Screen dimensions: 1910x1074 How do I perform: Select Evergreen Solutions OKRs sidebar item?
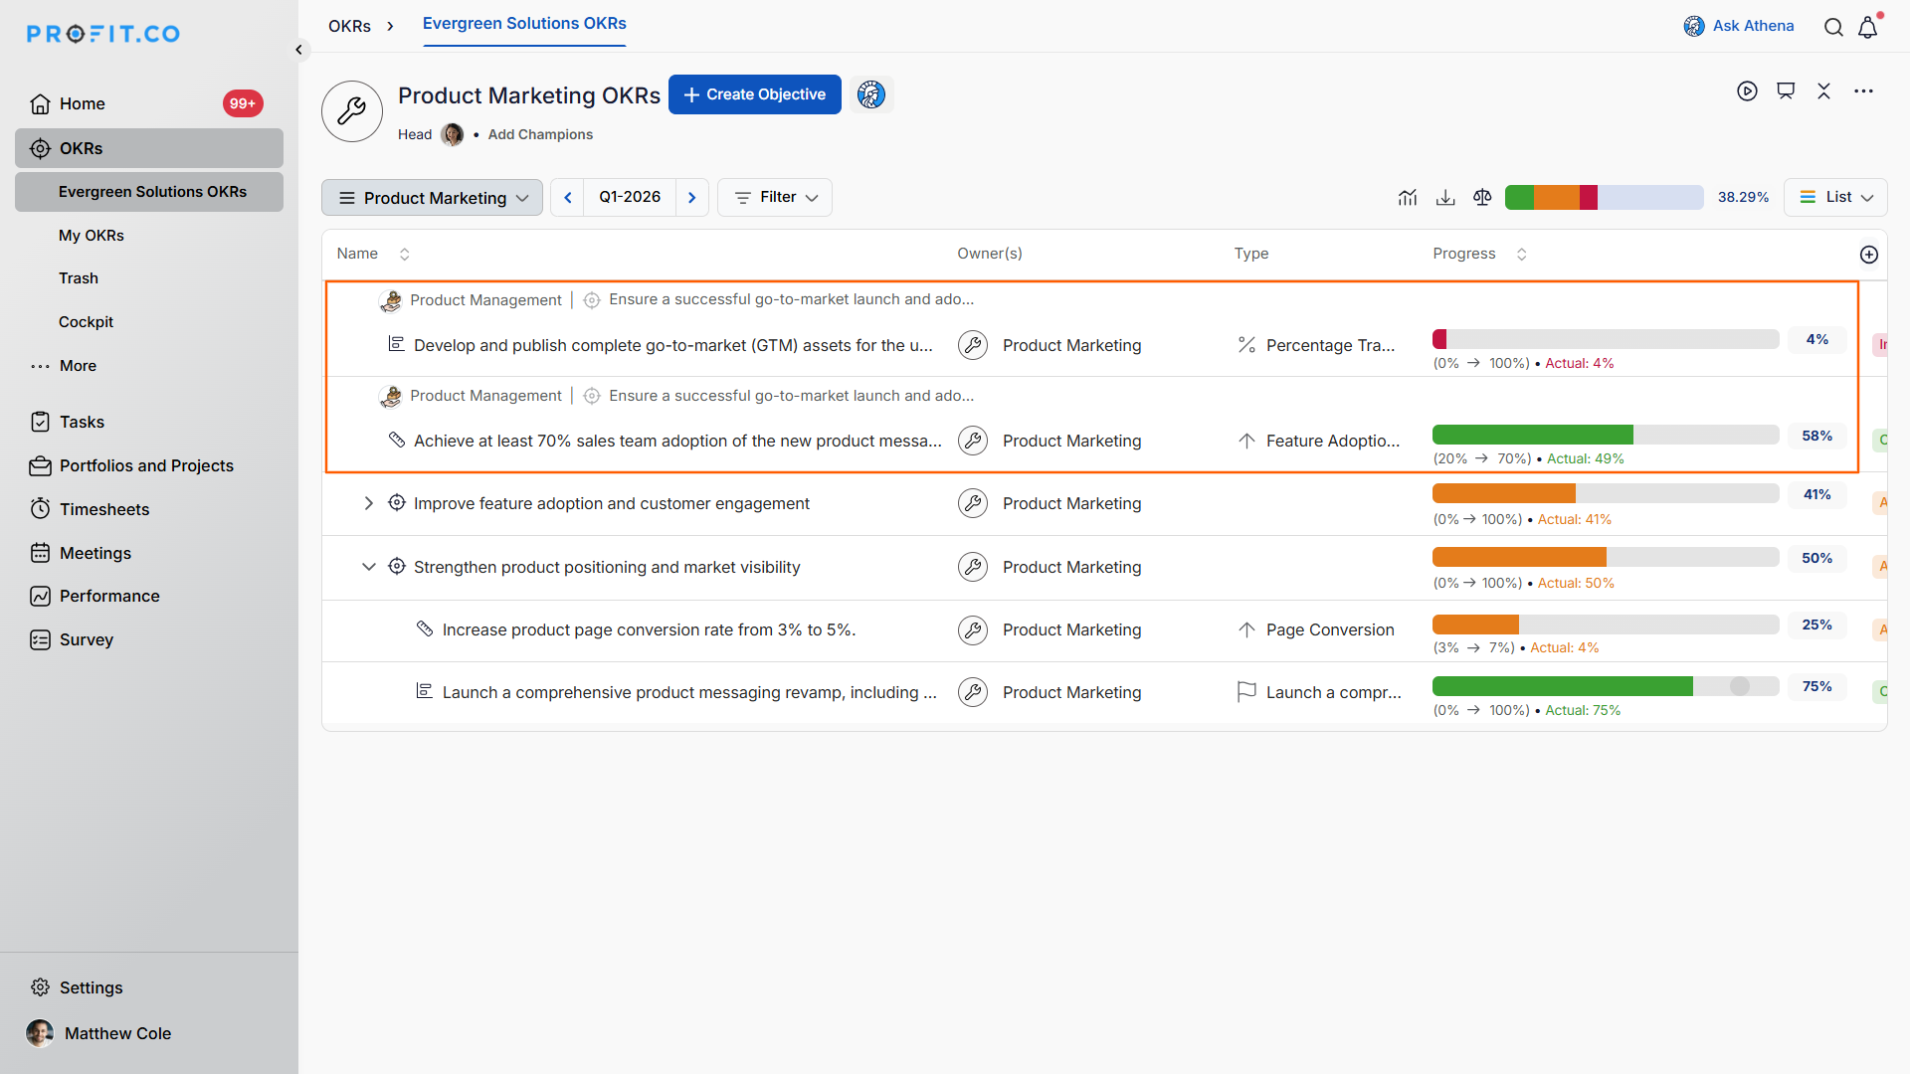point(149,192)
